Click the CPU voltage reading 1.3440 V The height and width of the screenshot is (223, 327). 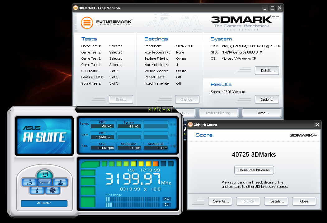tap(102, 137)
